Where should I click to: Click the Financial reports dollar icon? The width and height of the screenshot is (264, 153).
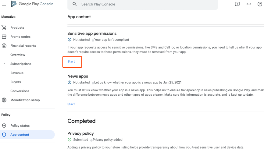[4, 46]
